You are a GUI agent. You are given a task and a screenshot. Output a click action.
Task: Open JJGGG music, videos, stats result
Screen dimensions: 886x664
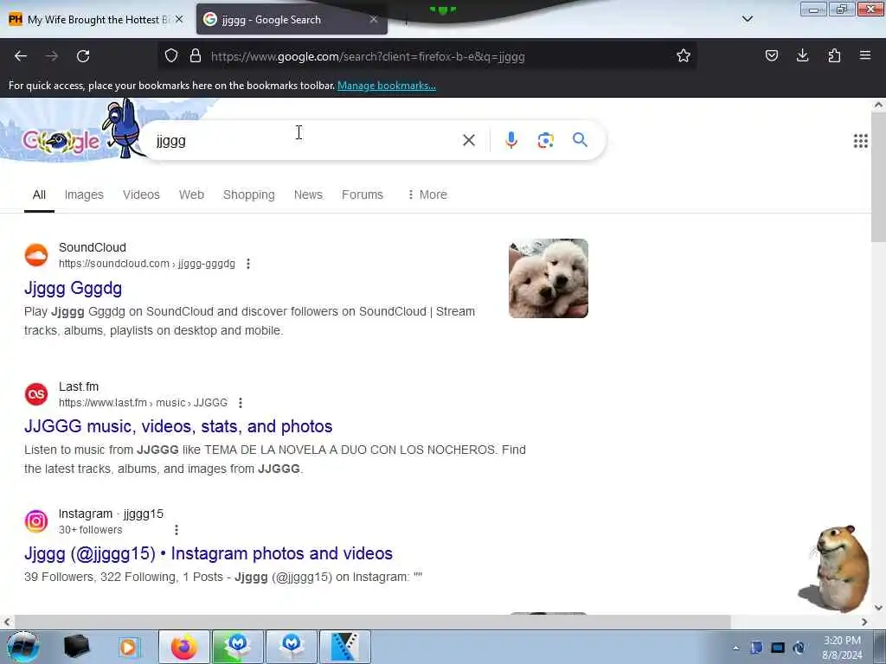coord(178,426)
